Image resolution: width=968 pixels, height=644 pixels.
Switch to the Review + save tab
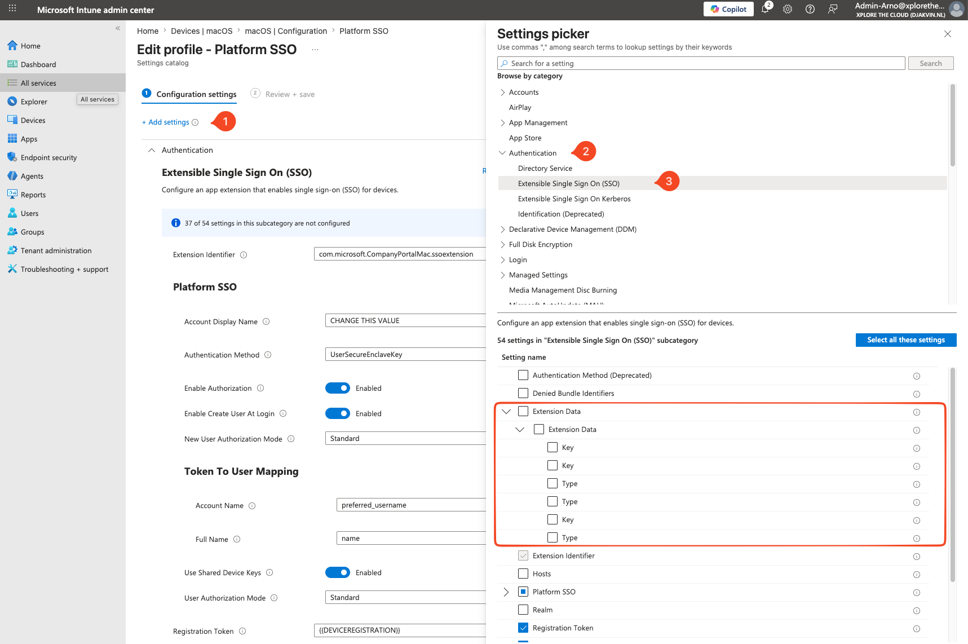tap(289, 94)
